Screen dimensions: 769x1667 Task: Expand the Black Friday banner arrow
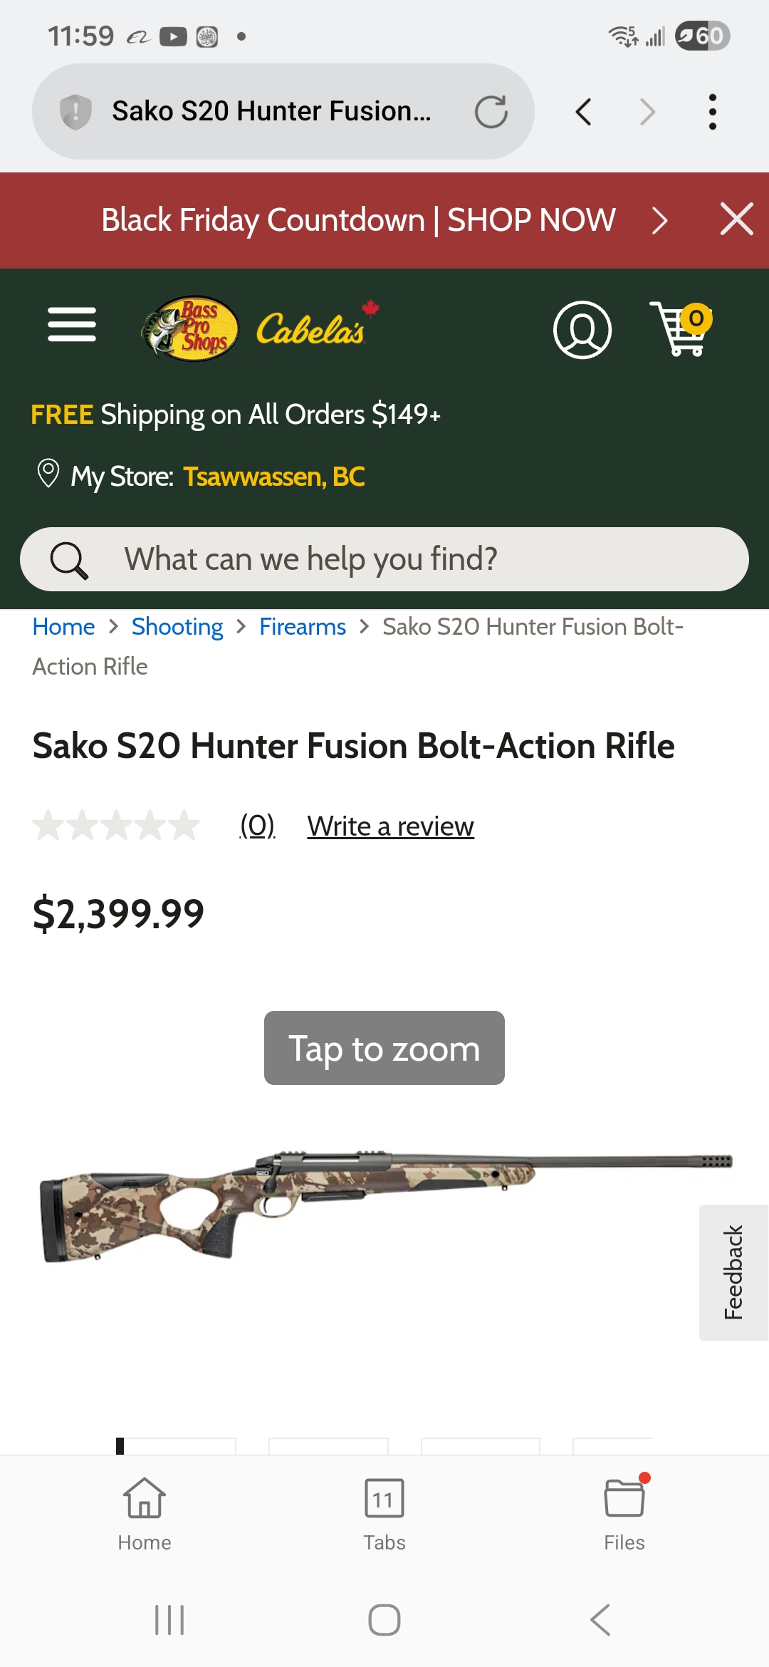pos(660,220)
